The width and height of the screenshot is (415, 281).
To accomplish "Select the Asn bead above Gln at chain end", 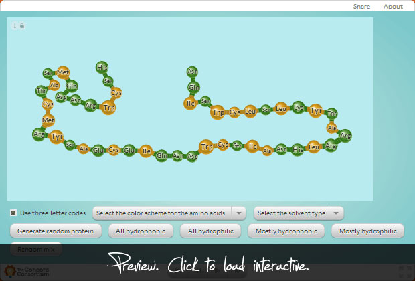I will pos(192,71).
